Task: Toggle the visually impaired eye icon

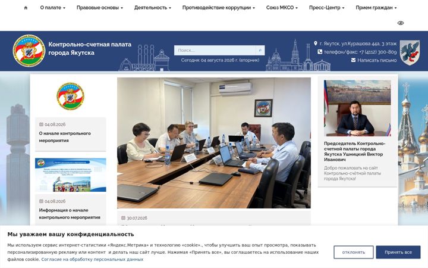Action: (401, 23)
